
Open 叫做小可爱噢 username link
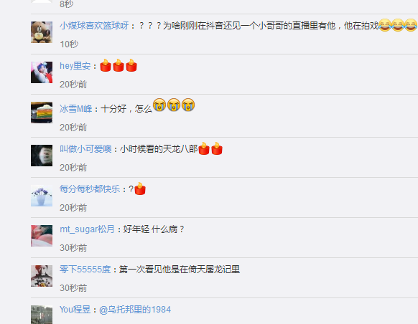click(x=85, y=149)
